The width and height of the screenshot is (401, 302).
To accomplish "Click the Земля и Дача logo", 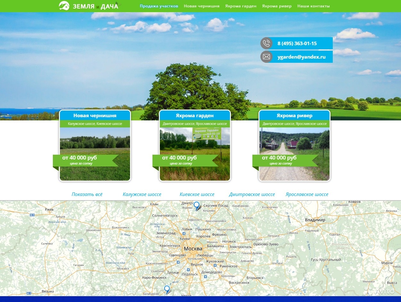I will click(x=89, y=6).
